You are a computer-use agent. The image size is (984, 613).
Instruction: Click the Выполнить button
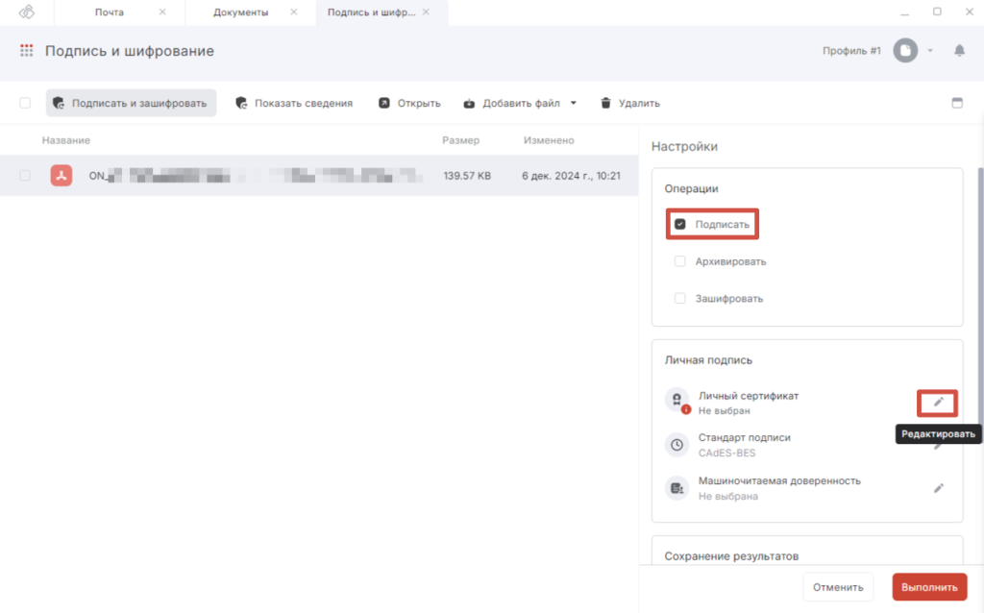[x=929, y=587]
